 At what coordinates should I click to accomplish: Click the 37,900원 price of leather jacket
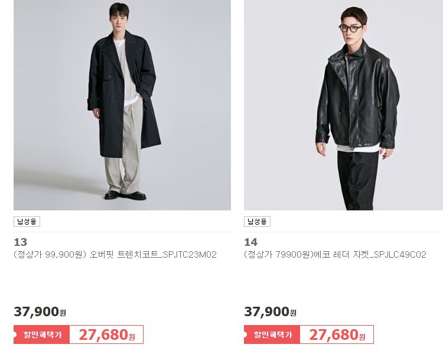pyautogui.click(x=270, y=311)
